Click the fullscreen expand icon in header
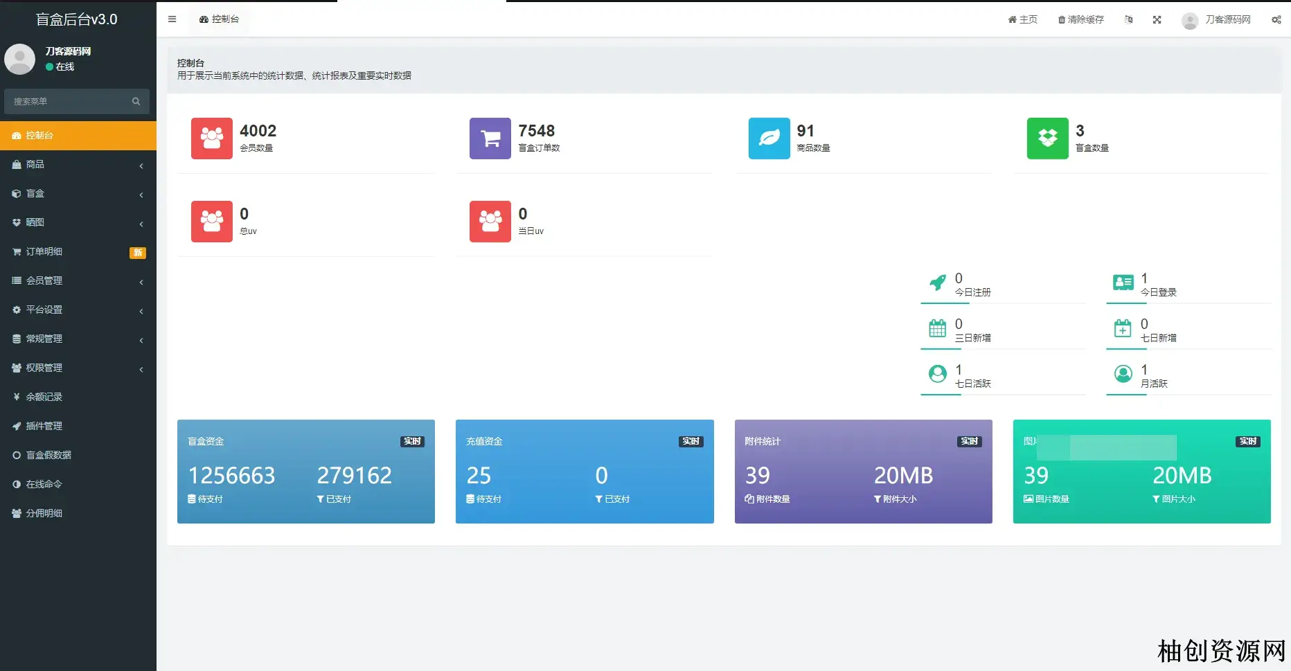This screenshot has width=1291, height=671. pyautogui.click(x=1157, y=20)
